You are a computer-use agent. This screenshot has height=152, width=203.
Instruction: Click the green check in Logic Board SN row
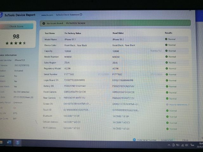tap(167, 80)
